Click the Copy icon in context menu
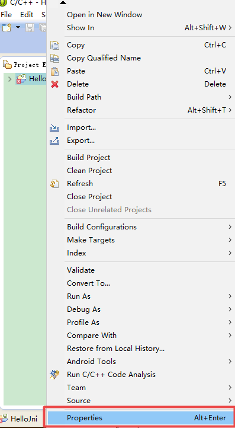This screenshot has height=428, width=235. tap(55, 45)
